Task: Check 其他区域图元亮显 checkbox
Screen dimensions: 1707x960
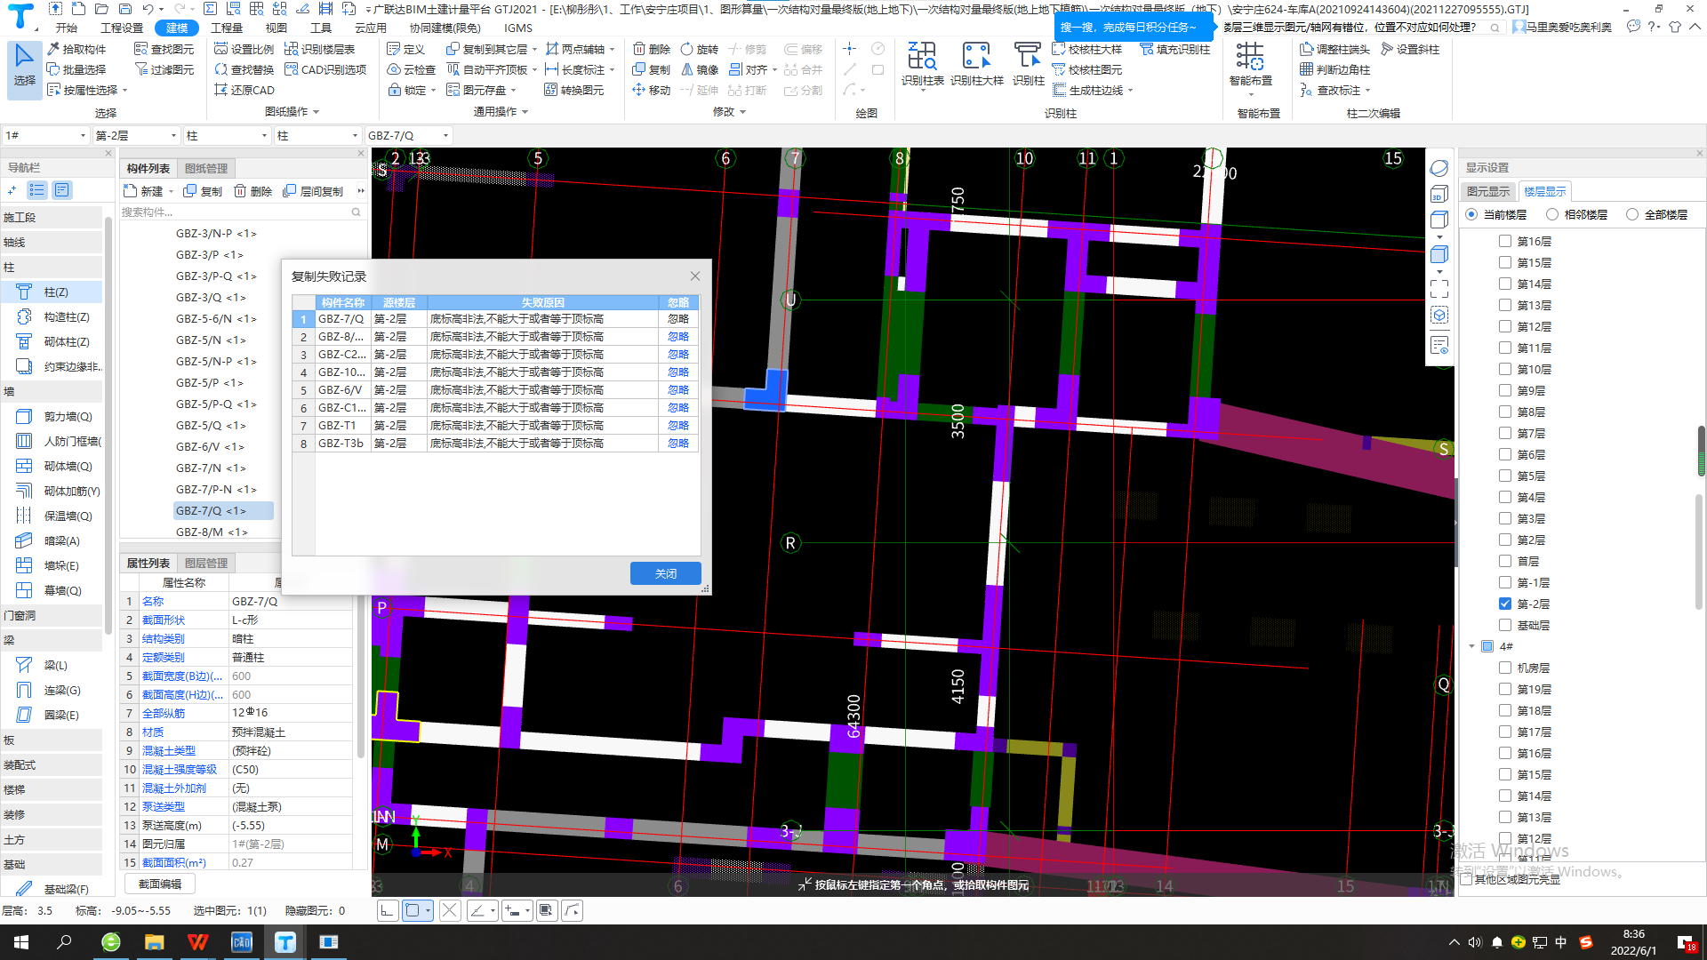Action: click(1466, 879)
